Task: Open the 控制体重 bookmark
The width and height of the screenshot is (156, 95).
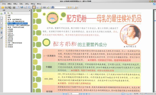Action: click(10, 39)
